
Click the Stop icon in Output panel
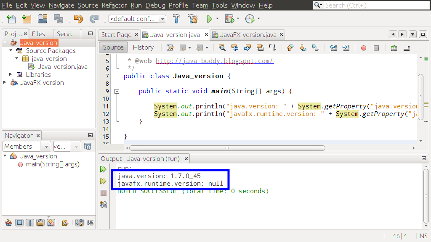(x=104, y=193)
